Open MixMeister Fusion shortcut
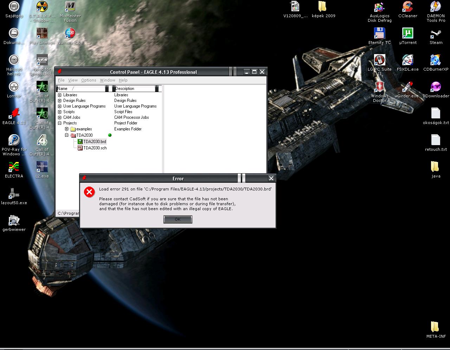Viewport: 450px width, 350px height. 70,12
